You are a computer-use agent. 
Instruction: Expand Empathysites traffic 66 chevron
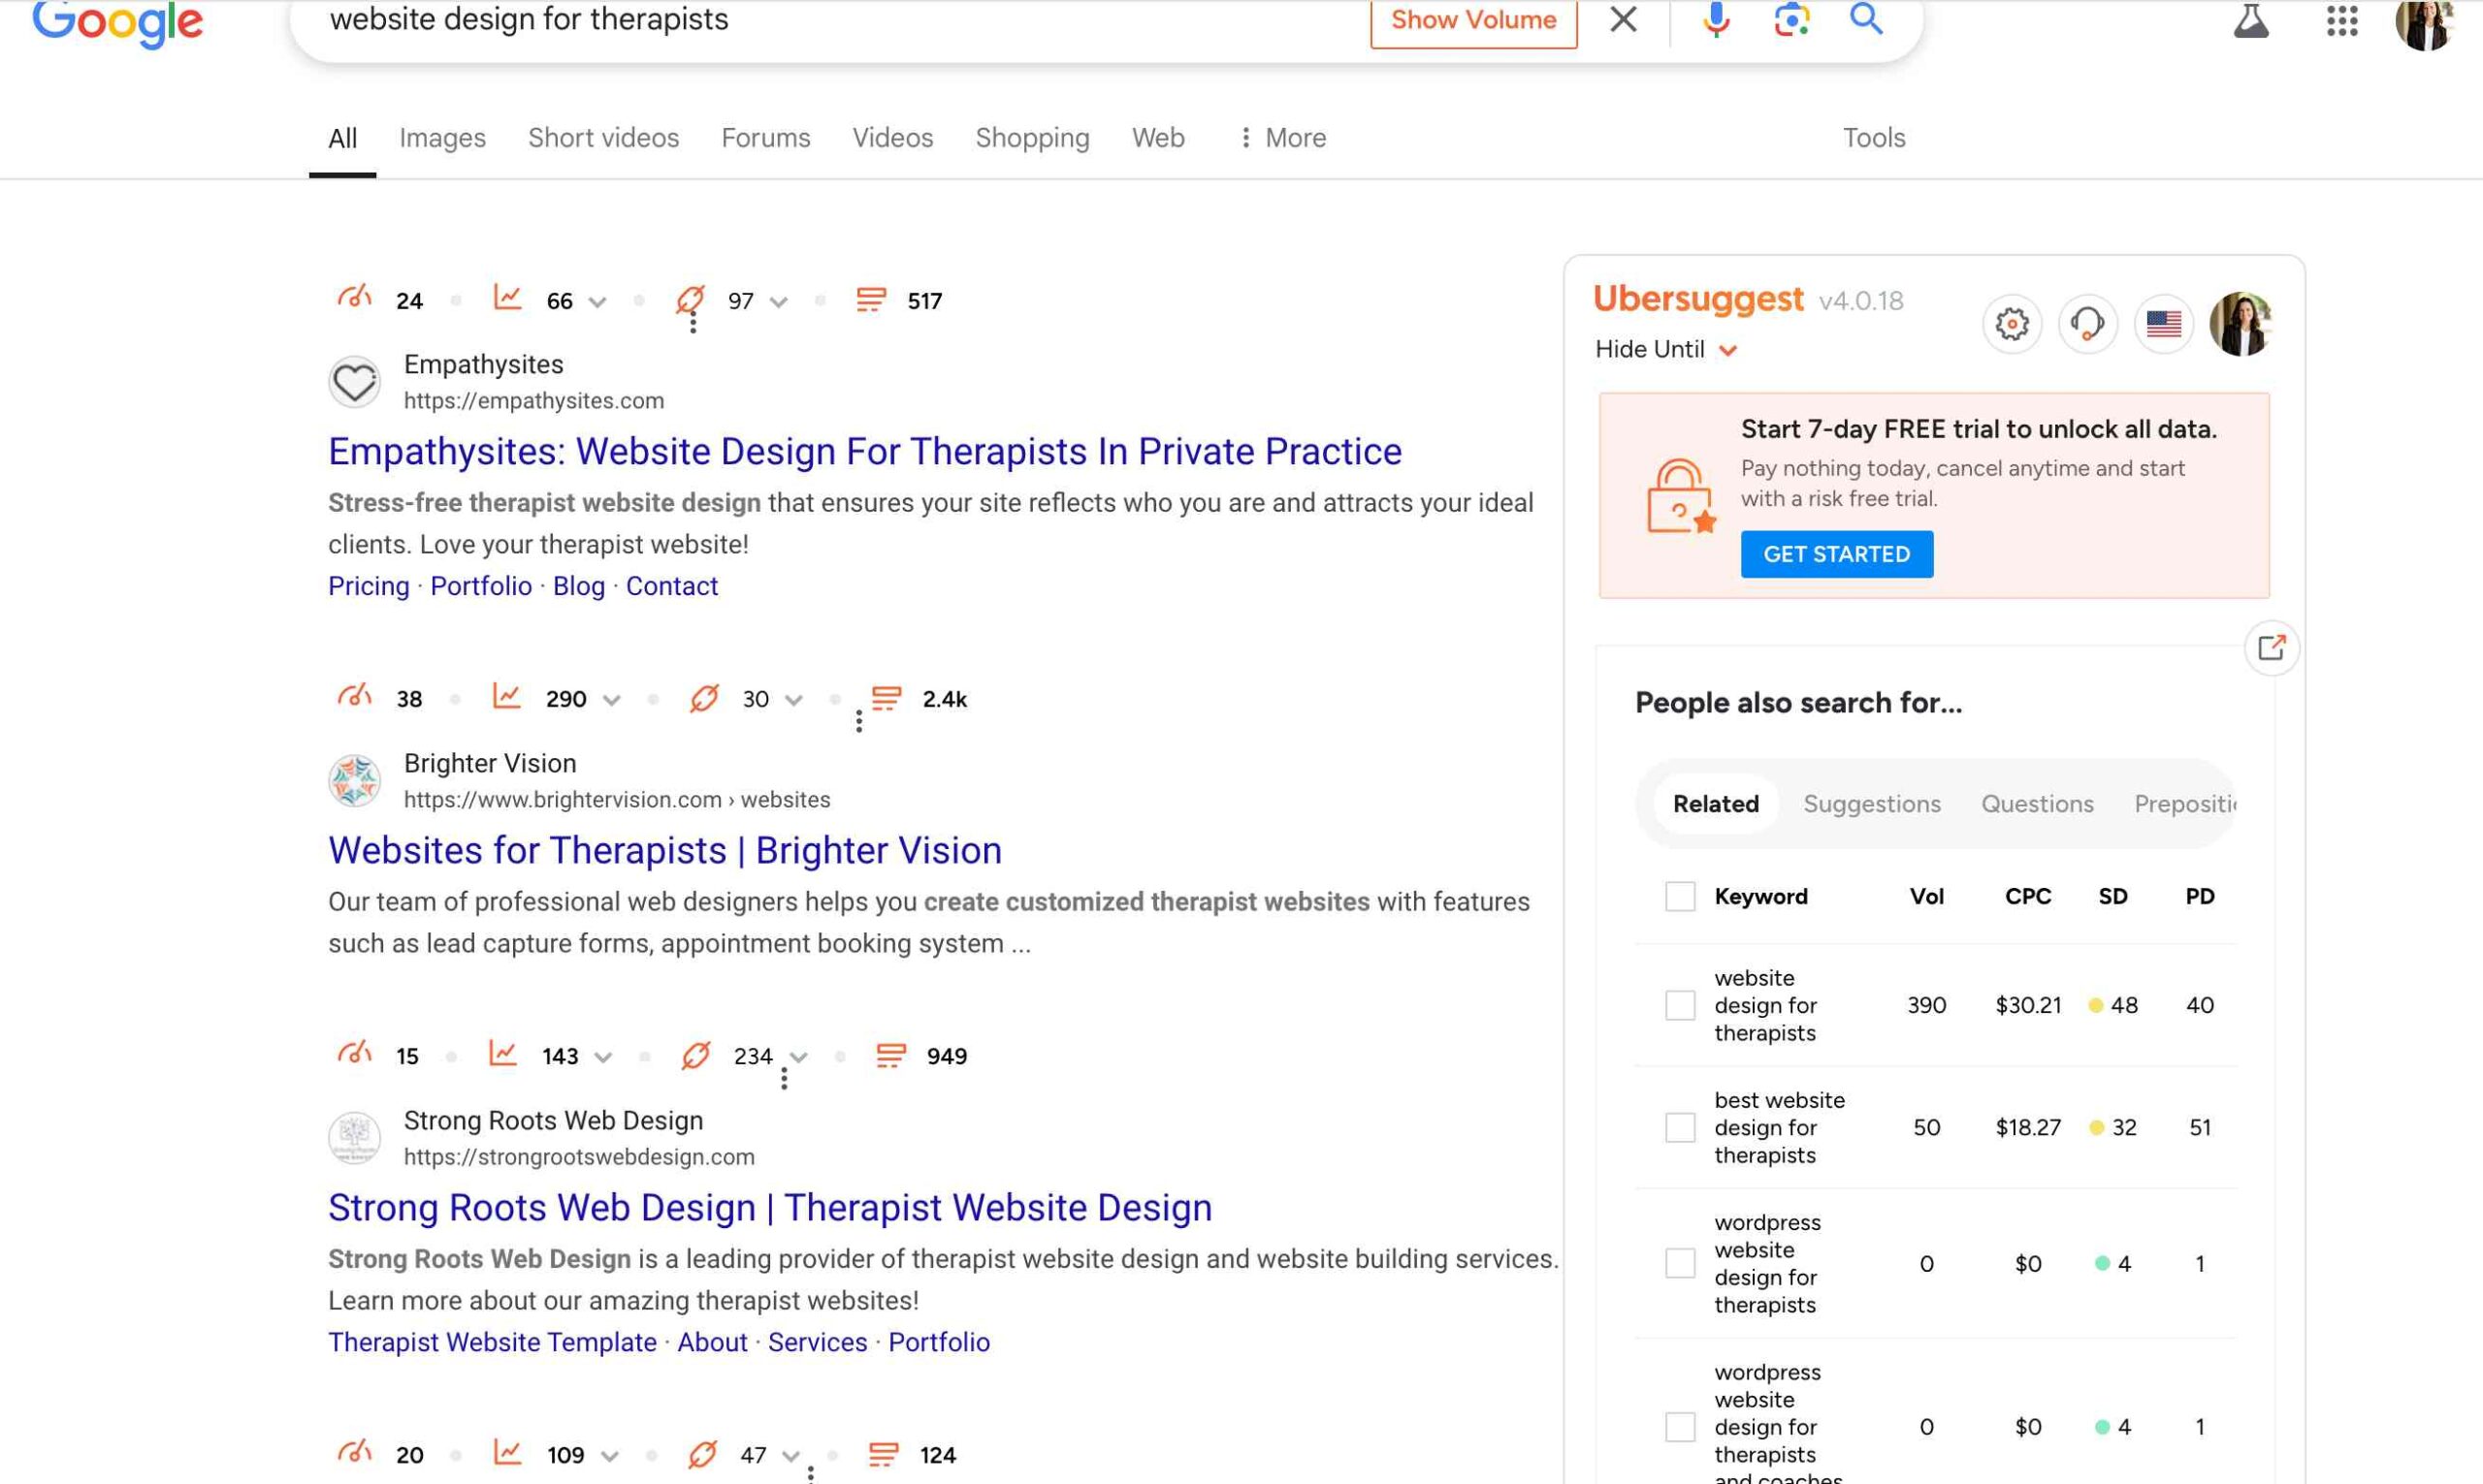click(597, 302)
